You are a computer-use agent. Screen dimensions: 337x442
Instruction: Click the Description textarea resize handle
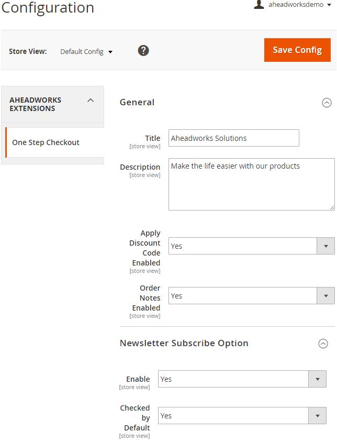tap(332, 208)
